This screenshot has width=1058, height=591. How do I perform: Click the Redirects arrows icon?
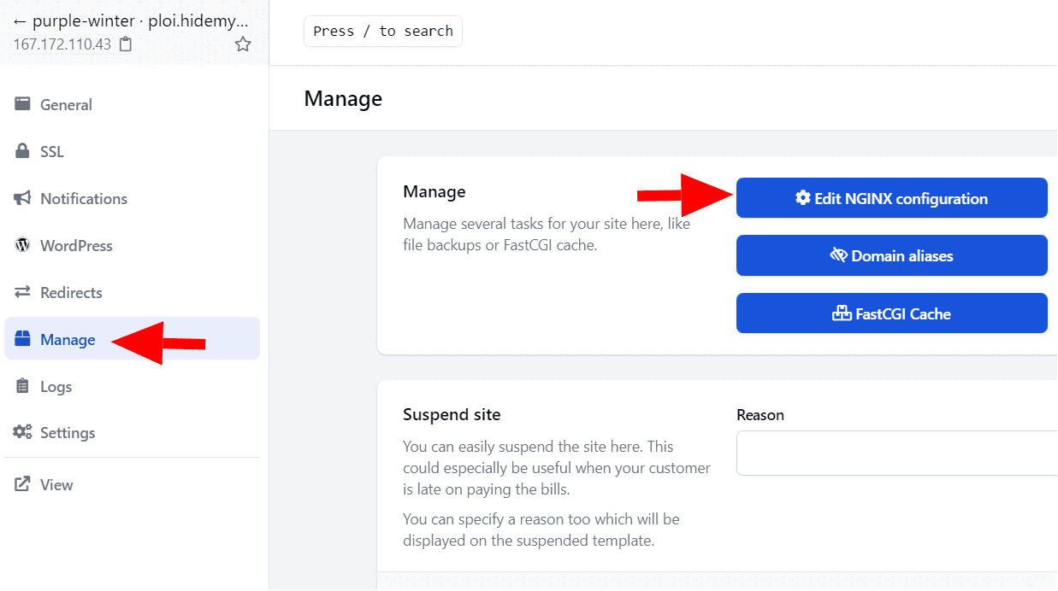point(22,292)
